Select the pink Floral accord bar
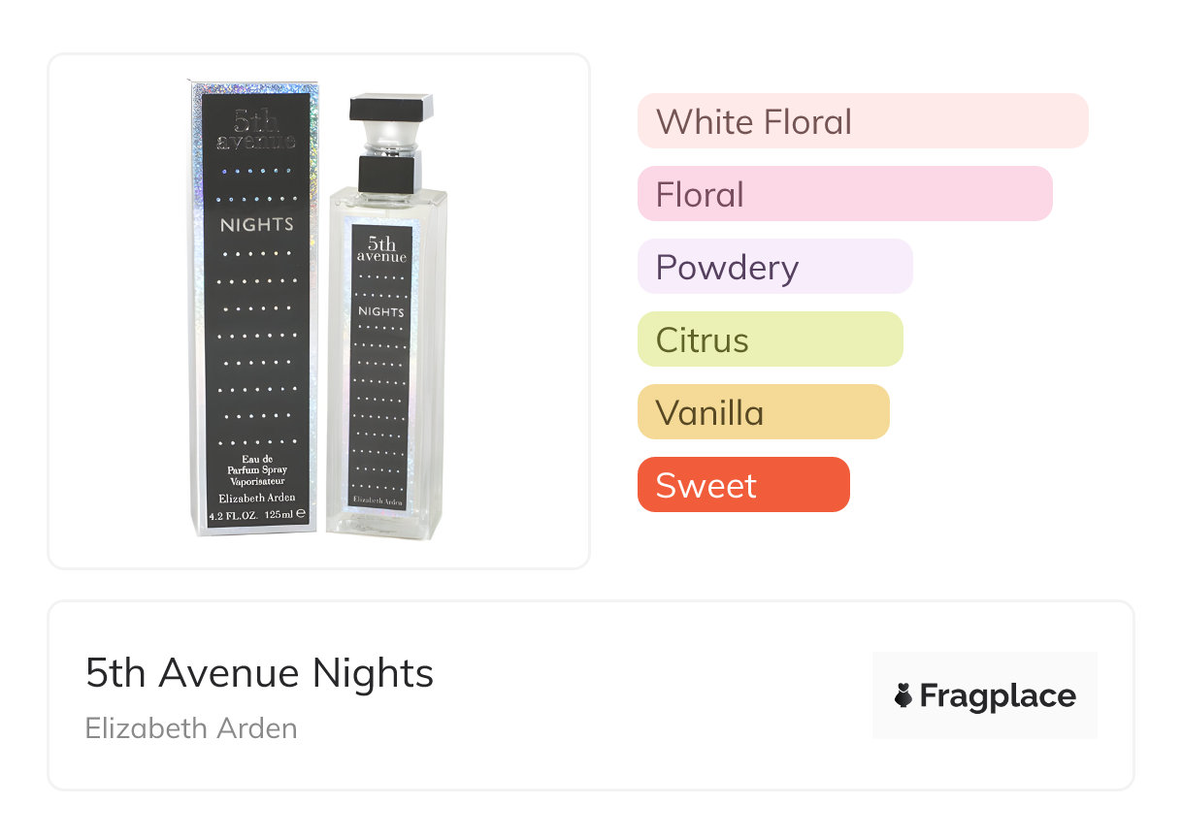The height and width of the screenshot is (838, 1182). pos(844,194)
